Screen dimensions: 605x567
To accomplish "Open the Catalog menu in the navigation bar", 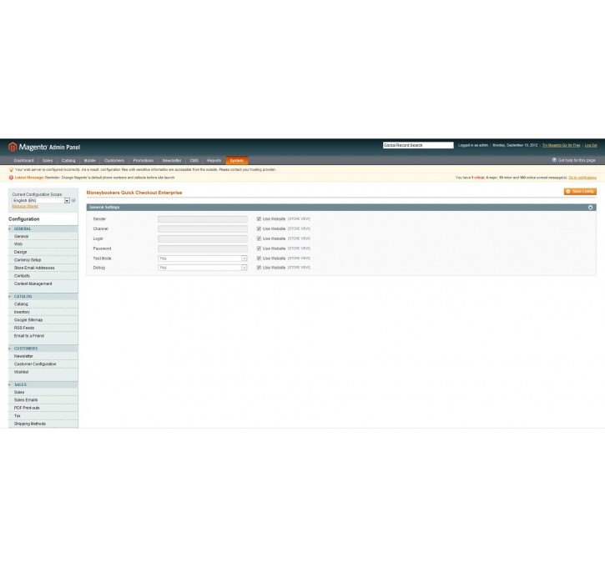I will point(68,160).
